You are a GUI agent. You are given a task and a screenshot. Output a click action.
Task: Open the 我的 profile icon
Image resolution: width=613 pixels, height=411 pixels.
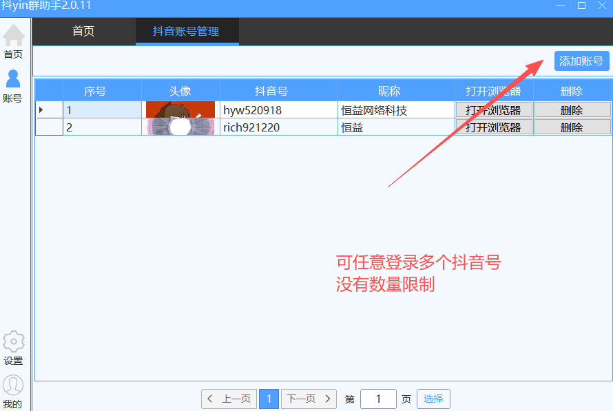[13, 392]
